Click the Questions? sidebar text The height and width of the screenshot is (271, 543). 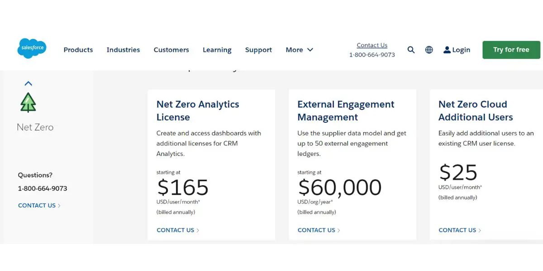pos(35,175)
